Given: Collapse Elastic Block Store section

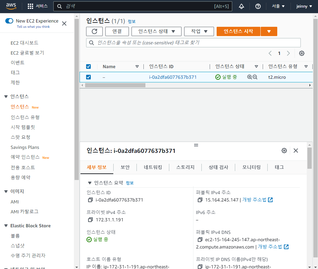Looking at the screenshot, I should point(6,226).
